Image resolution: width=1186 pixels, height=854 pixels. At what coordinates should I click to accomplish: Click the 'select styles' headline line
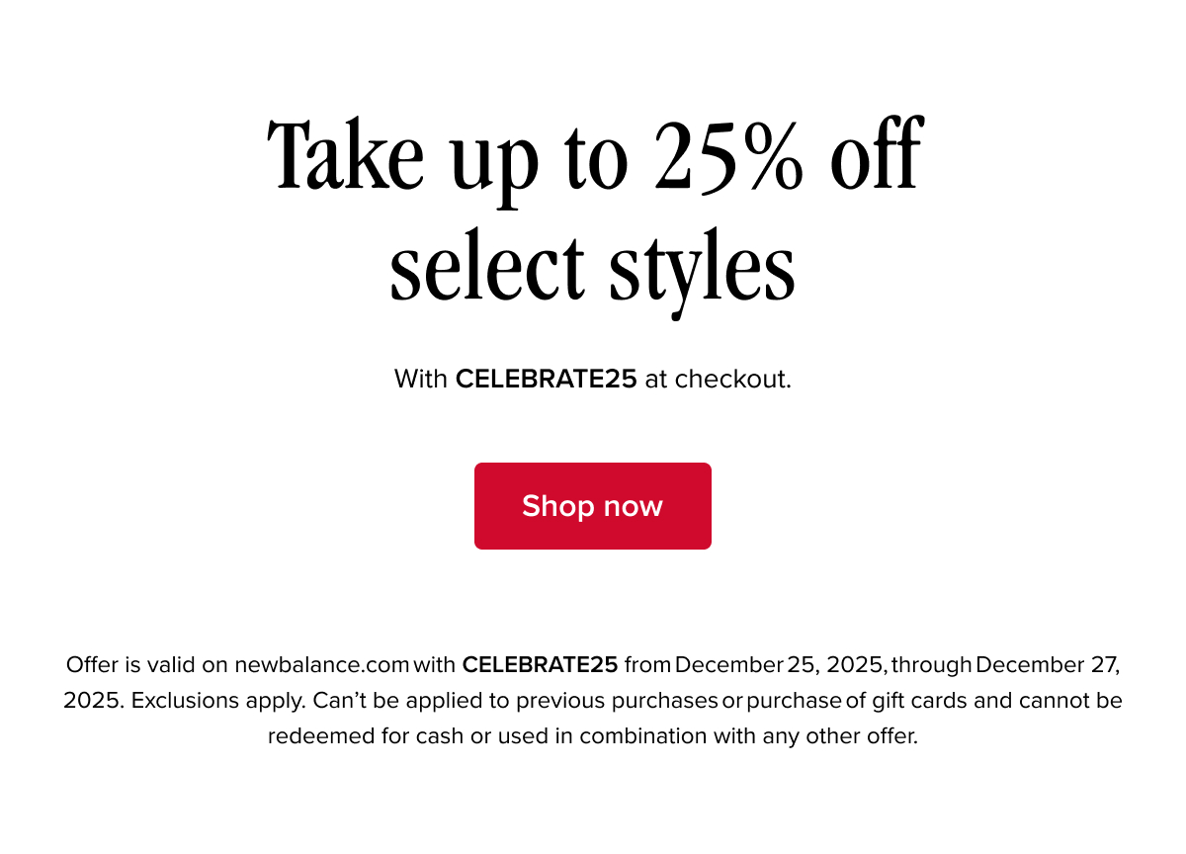[x=593, y=267]
